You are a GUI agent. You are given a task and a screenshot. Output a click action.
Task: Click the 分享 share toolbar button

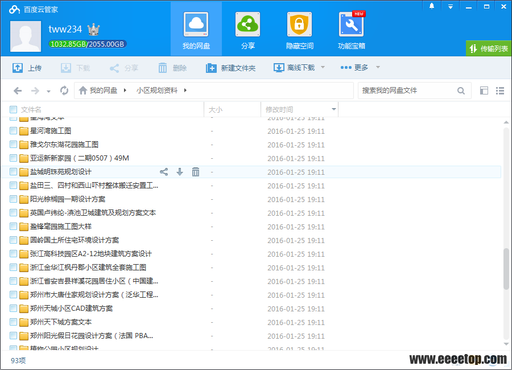click(x=124, y=68)
